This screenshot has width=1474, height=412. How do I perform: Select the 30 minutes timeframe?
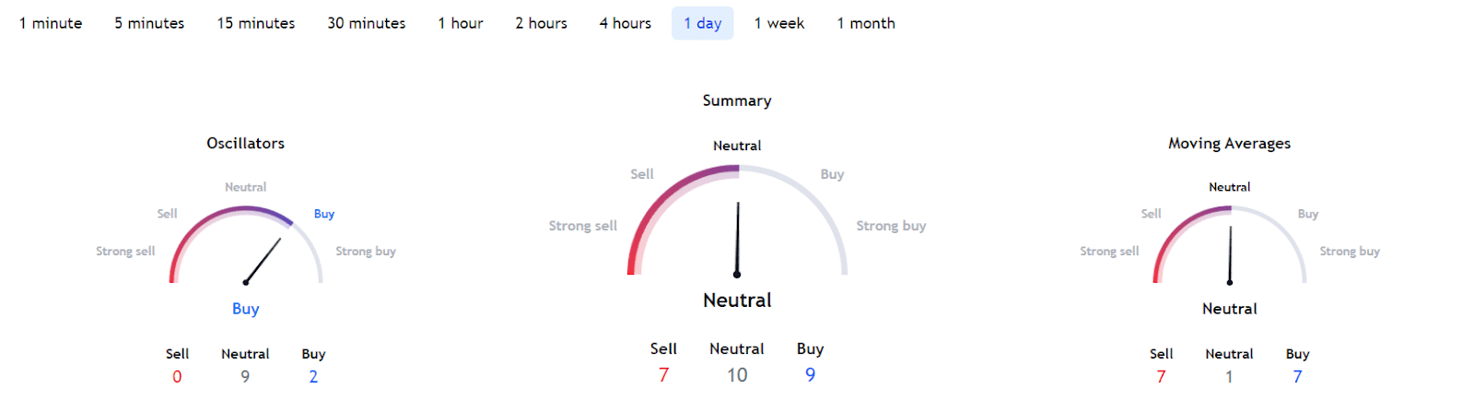coord(367,23)
